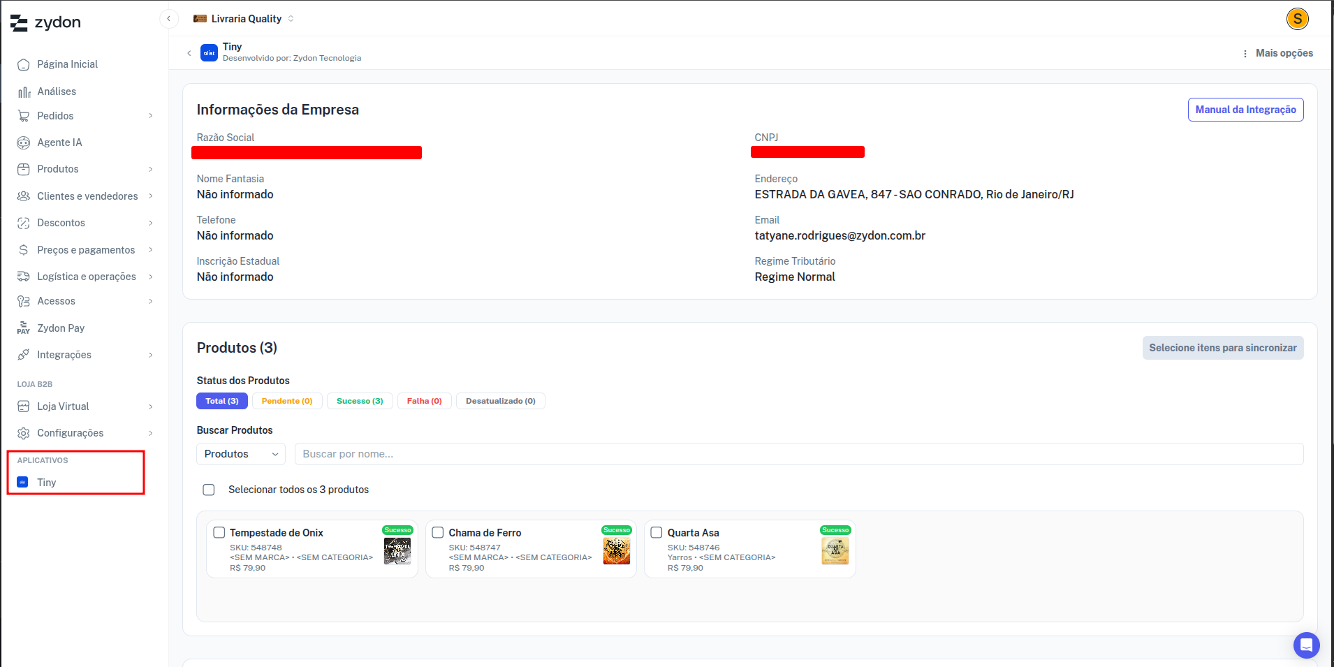1334x667 pixels.
Task: Filter by Sucesso (3) status
Action: (360, 401)
